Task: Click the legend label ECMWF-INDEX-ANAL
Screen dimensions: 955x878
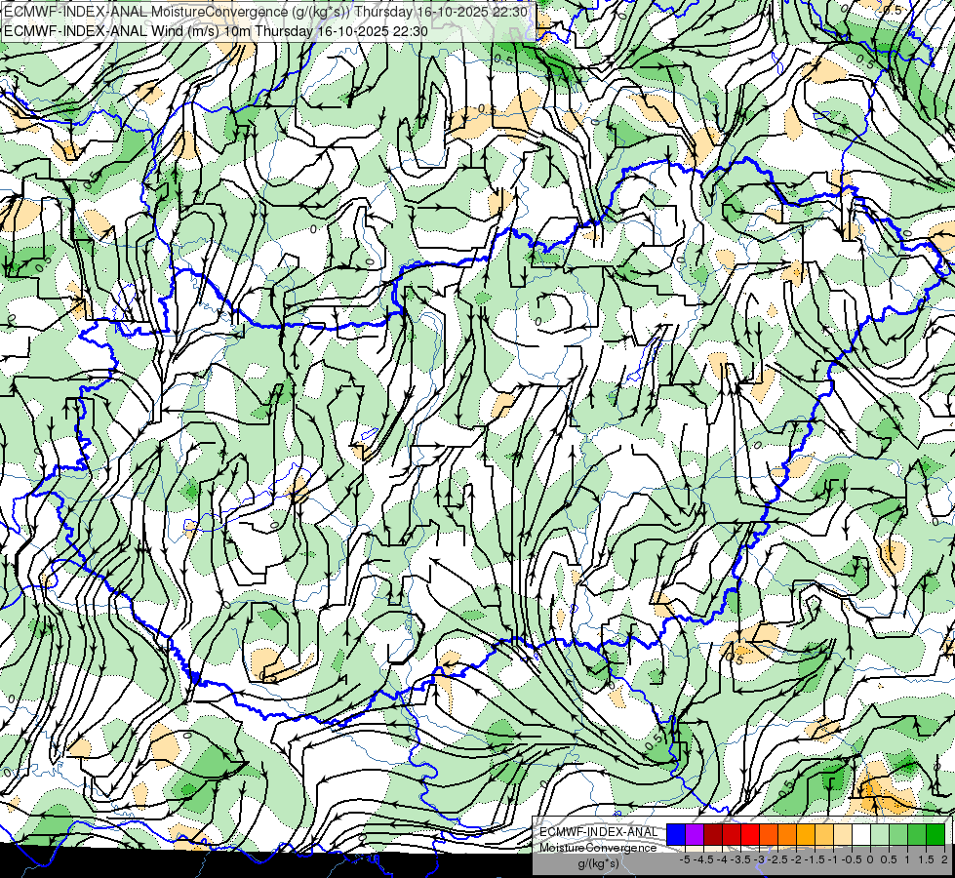Action: tap(598, 832)
